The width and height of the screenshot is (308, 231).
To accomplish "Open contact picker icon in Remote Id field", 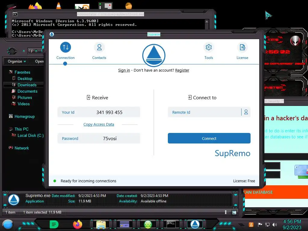I will pos(246,112).
